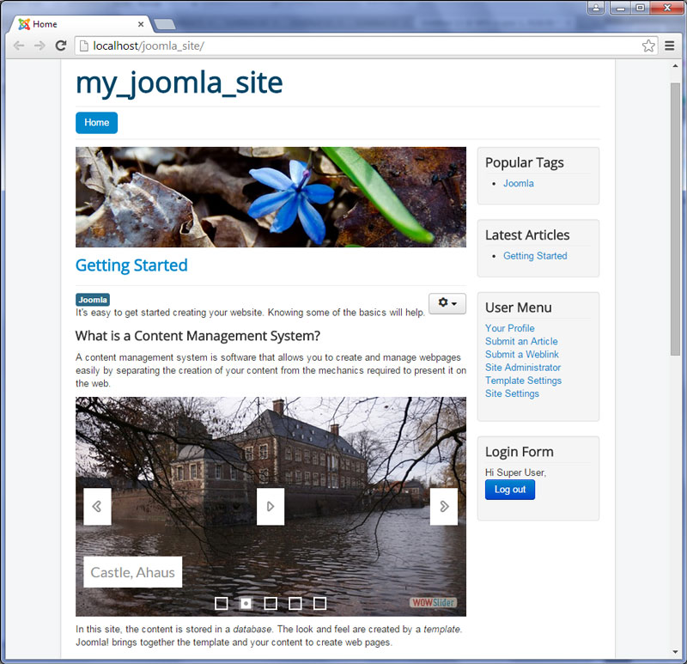Click the my_joomla_site title
The image size is (687, 664).
click(x=179, y=82)
